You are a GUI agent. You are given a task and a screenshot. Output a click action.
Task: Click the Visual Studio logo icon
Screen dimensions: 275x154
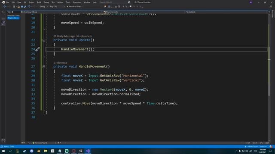3,2
